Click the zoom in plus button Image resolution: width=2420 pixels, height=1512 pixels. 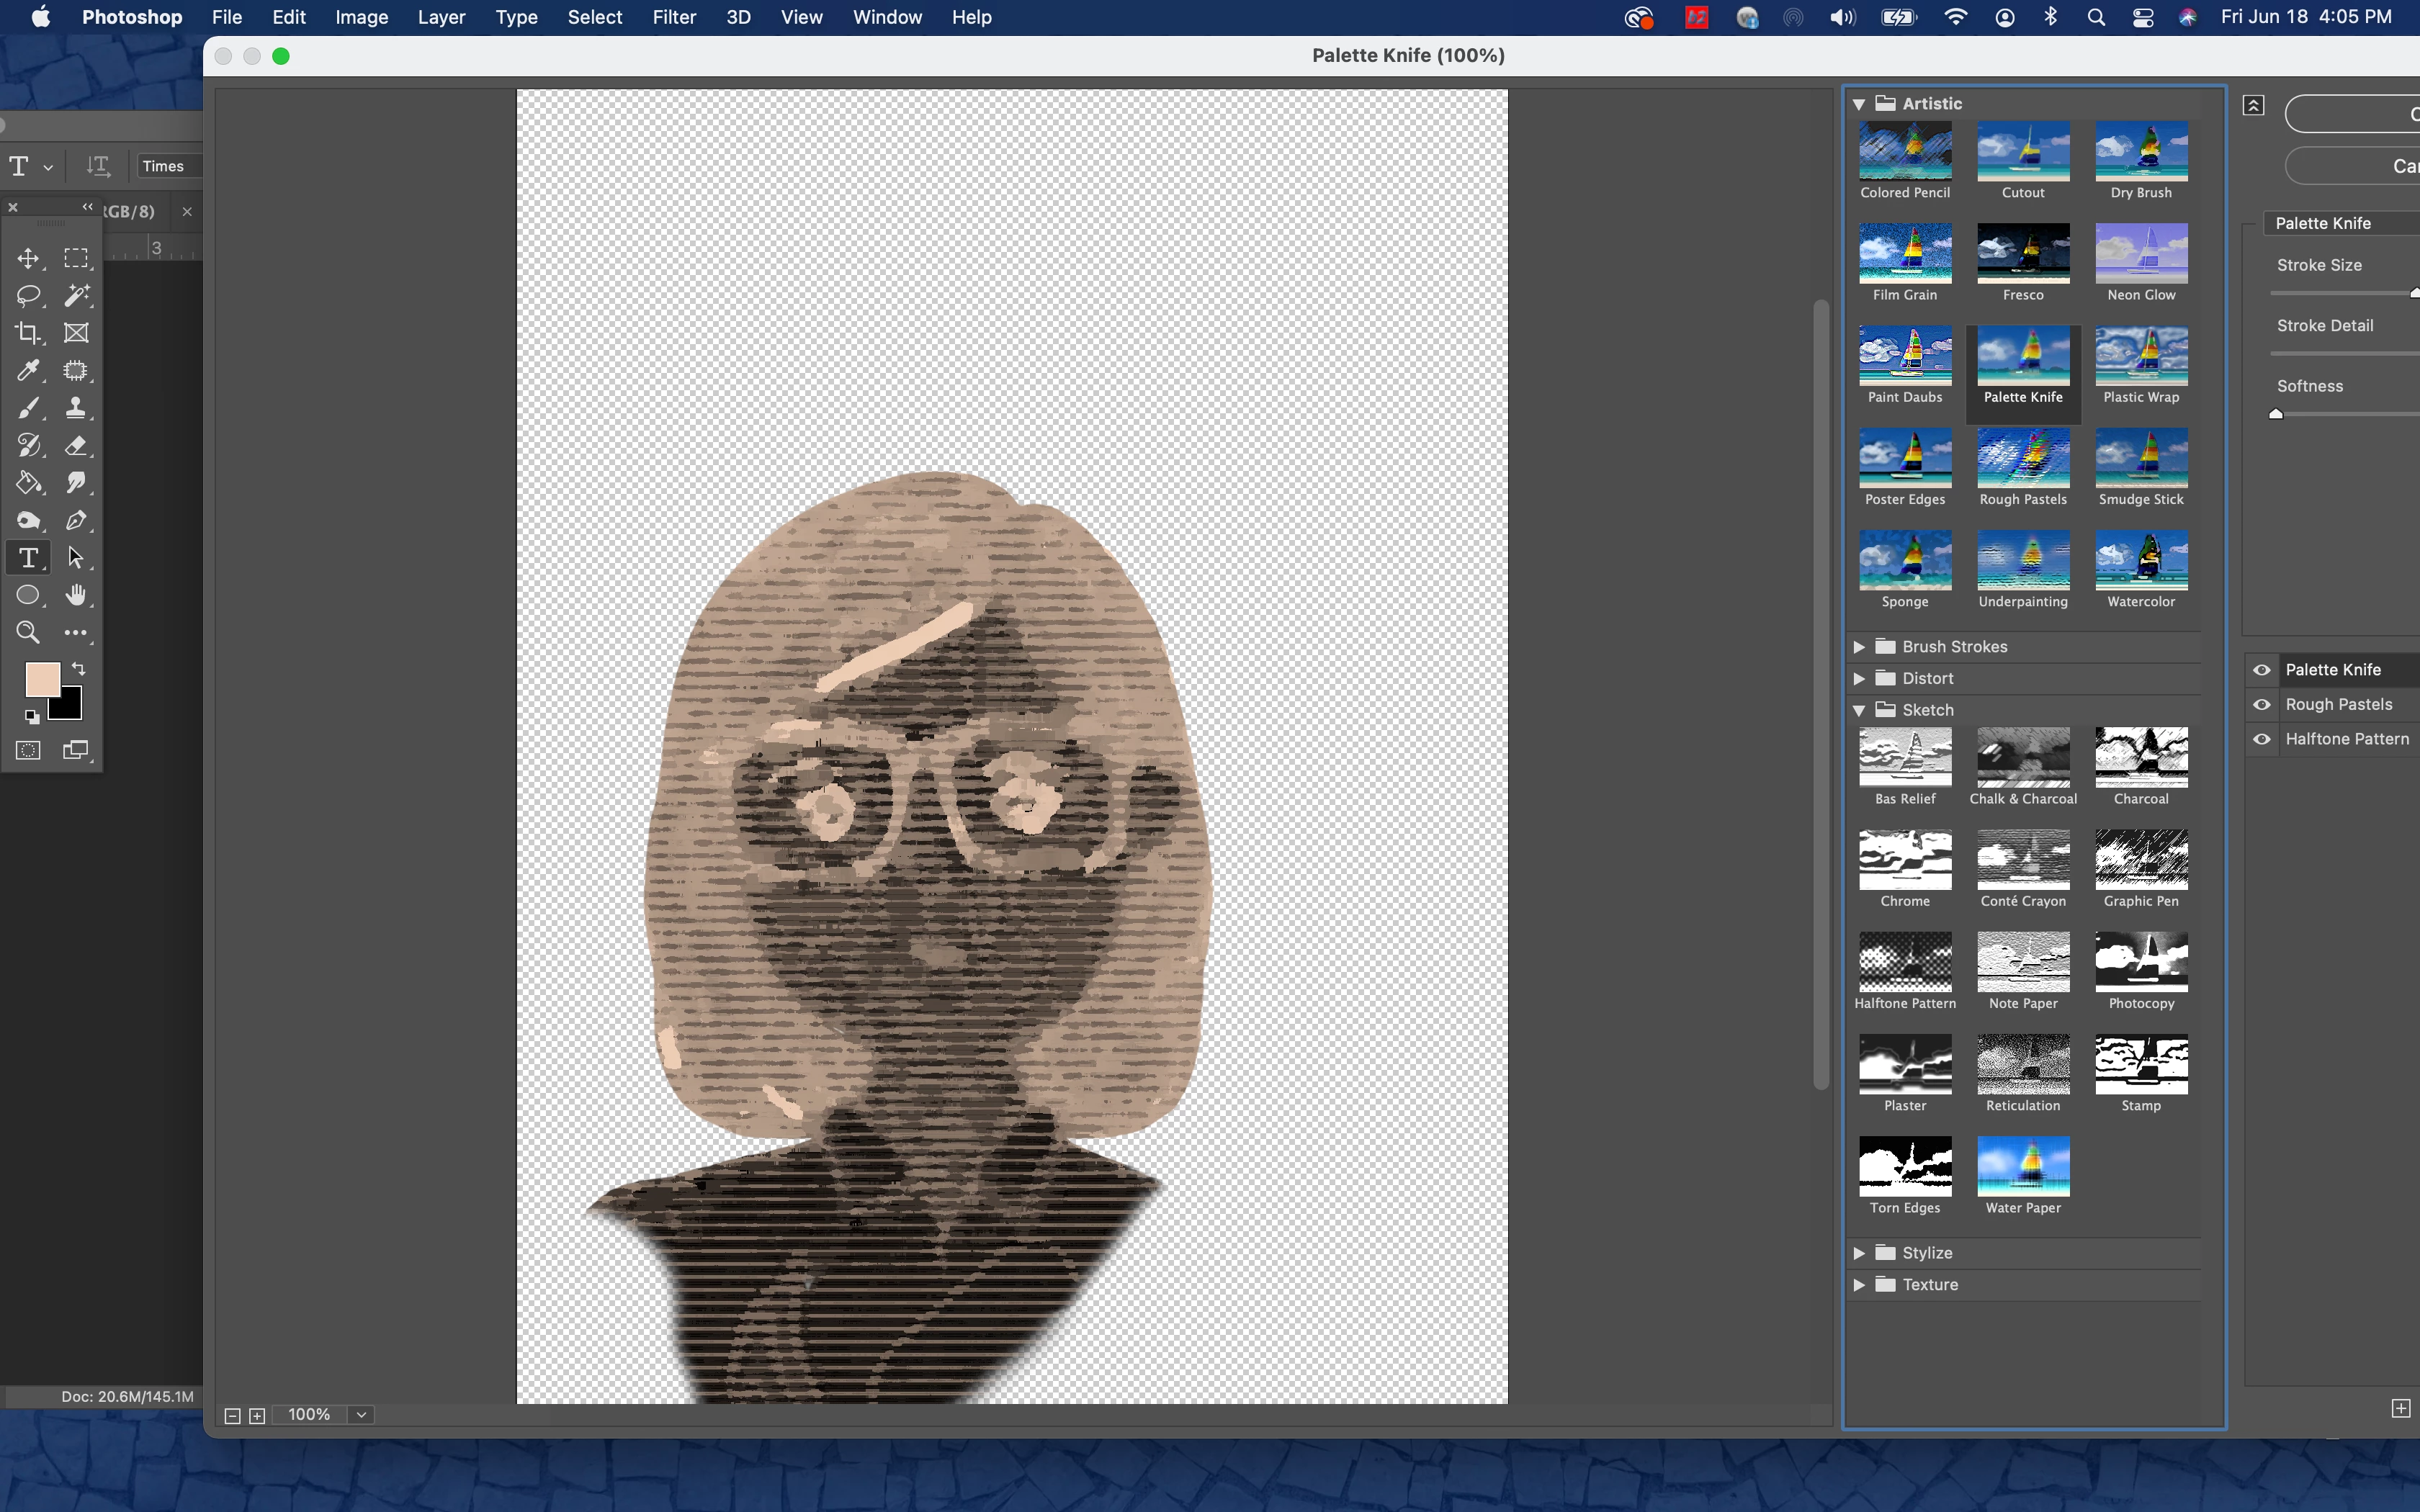coord(257,1416)
